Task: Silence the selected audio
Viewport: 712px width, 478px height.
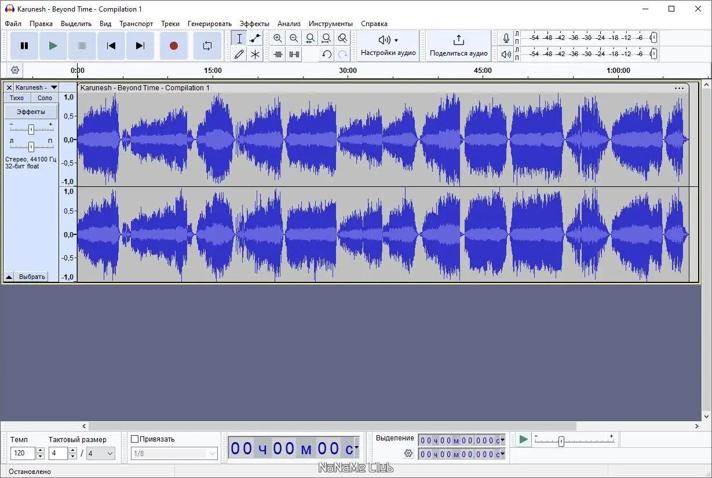Action: point(294,54)
